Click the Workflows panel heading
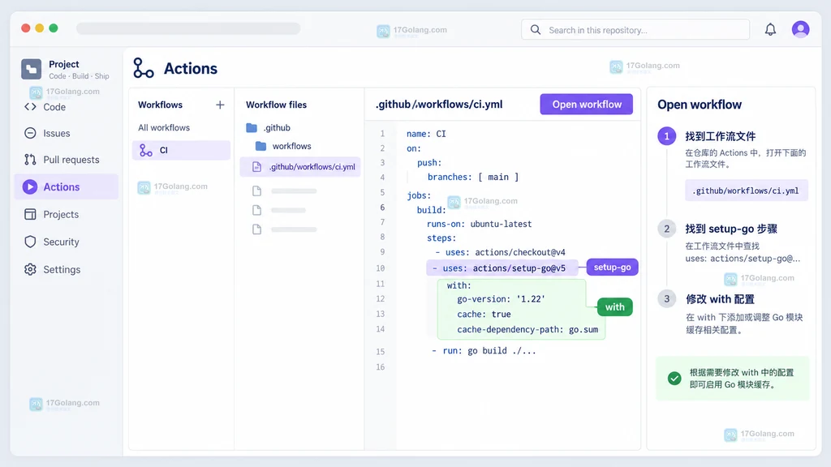 pos(160,105)
